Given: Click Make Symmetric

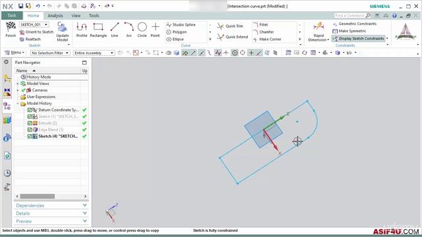Looking at the screenshot, I should click(x=349, y=31).
